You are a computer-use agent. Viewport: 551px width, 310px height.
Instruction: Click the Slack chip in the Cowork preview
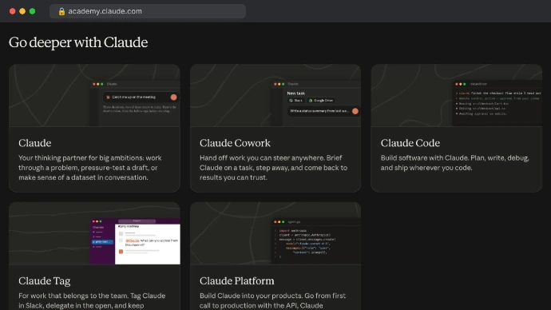point(296,101)
